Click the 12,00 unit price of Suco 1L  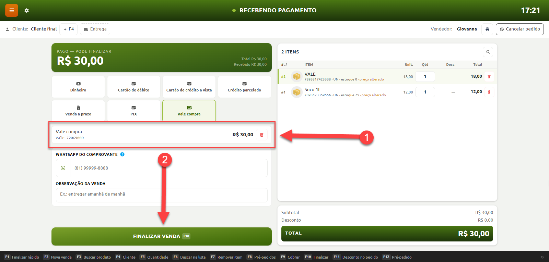(x=408, y=92)
